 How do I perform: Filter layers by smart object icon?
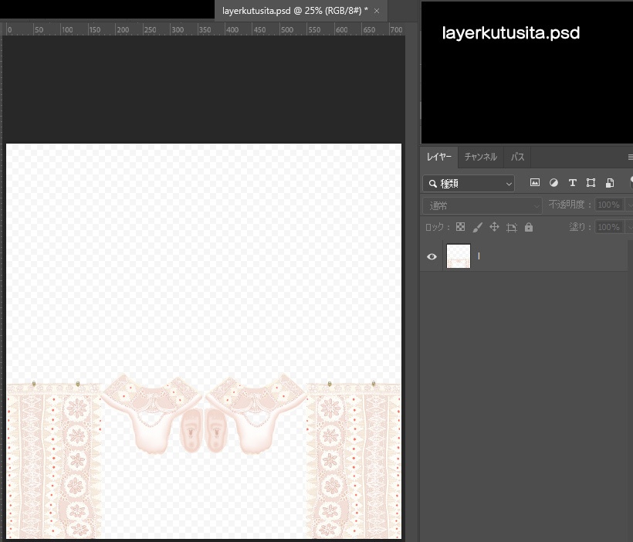(x=610, y=182)
